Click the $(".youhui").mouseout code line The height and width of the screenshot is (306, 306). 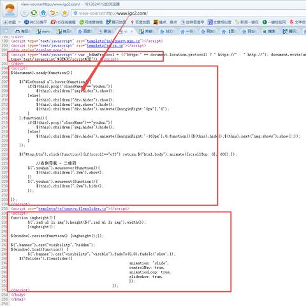(62, 182)
